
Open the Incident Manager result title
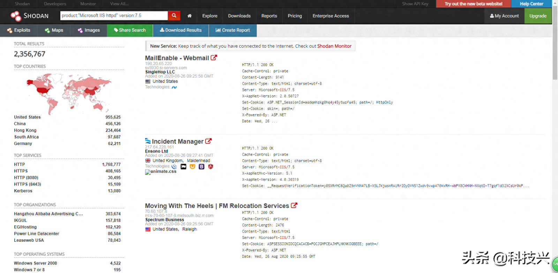pos(178,142)
